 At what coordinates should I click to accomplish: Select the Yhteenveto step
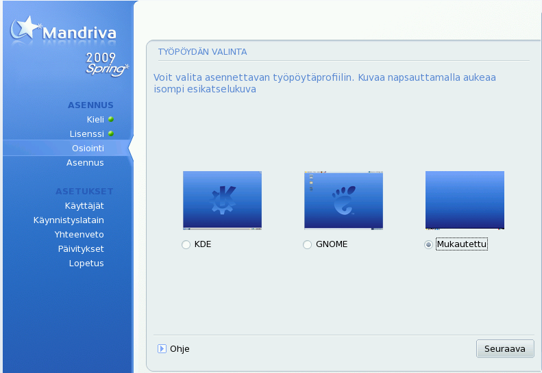point(79,235)
